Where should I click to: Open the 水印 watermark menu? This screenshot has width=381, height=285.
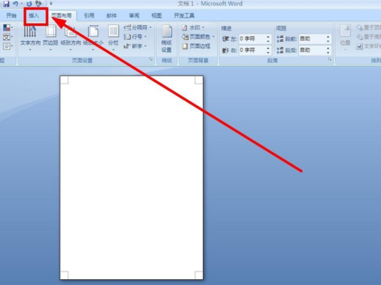coord(193,28)
